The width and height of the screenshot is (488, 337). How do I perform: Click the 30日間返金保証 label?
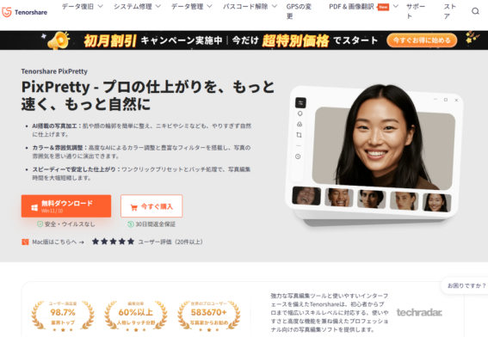tap(155, 224)
